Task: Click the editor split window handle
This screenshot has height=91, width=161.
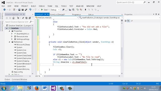Action: pyautogui.click(x=122, y=20)
